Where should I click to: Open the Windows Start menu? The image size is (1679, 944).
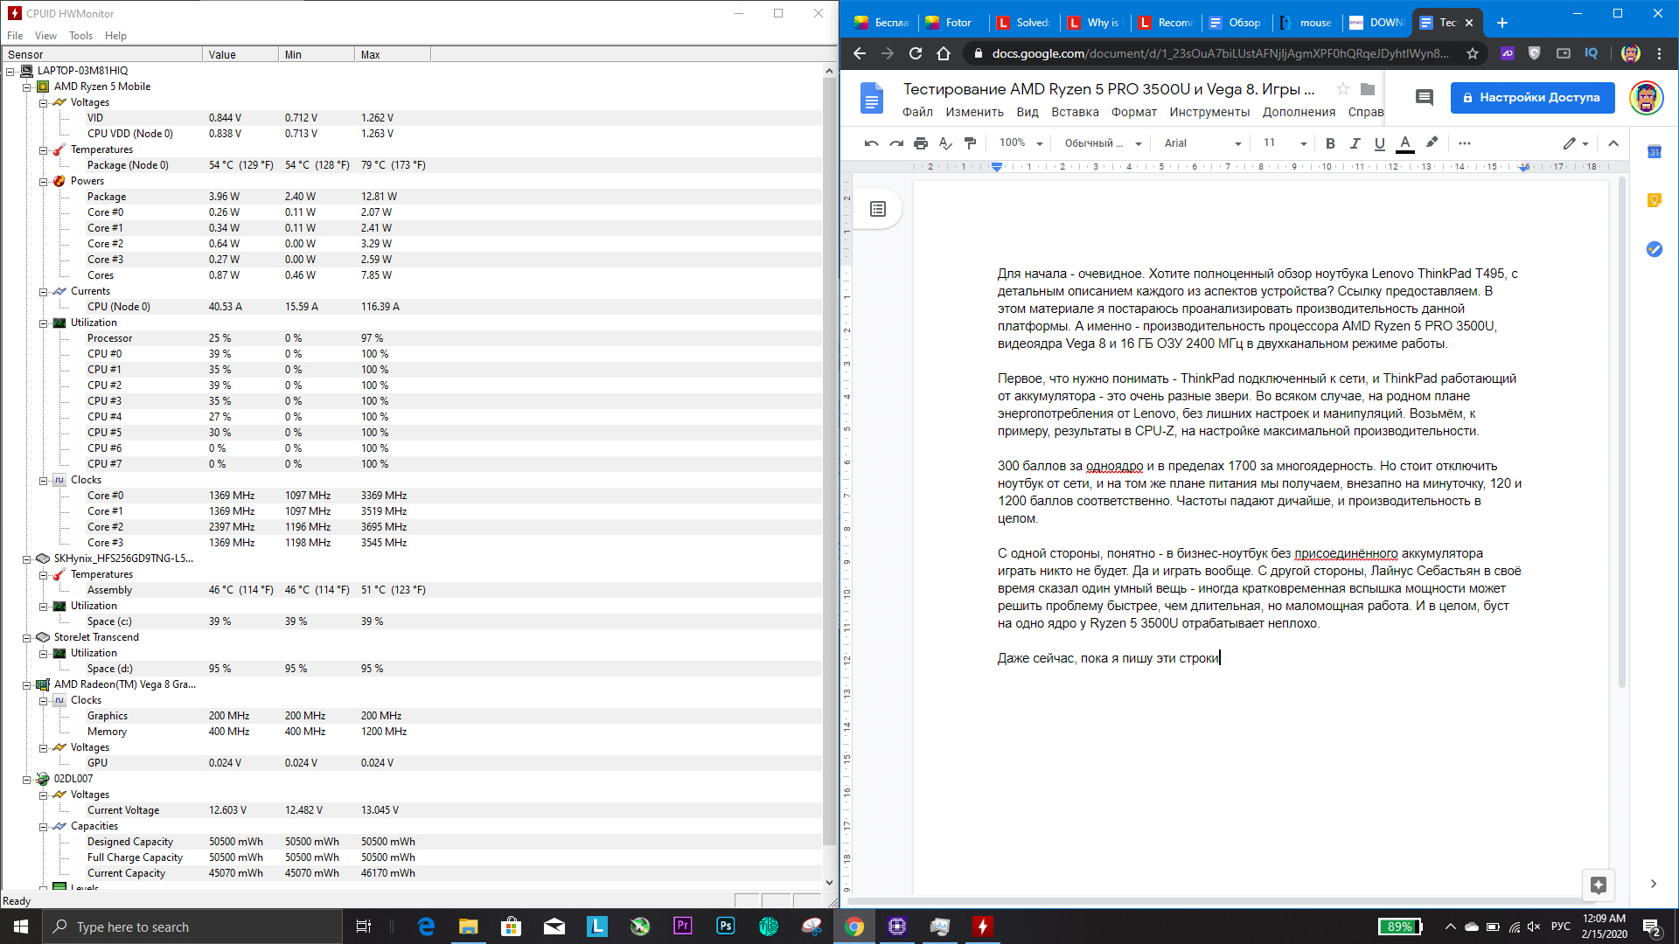click(x=21, y=927)
